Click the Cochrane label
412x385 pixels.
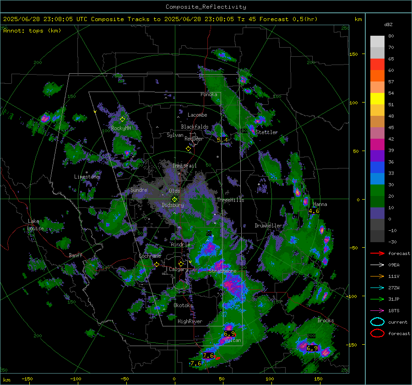click(150, 256)
